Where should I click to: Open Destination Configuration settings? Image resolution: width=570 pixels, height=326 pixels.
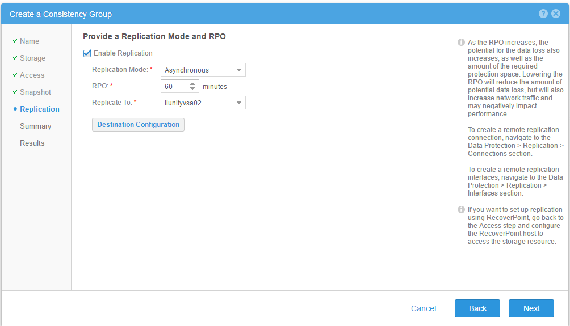pos(138,125)
